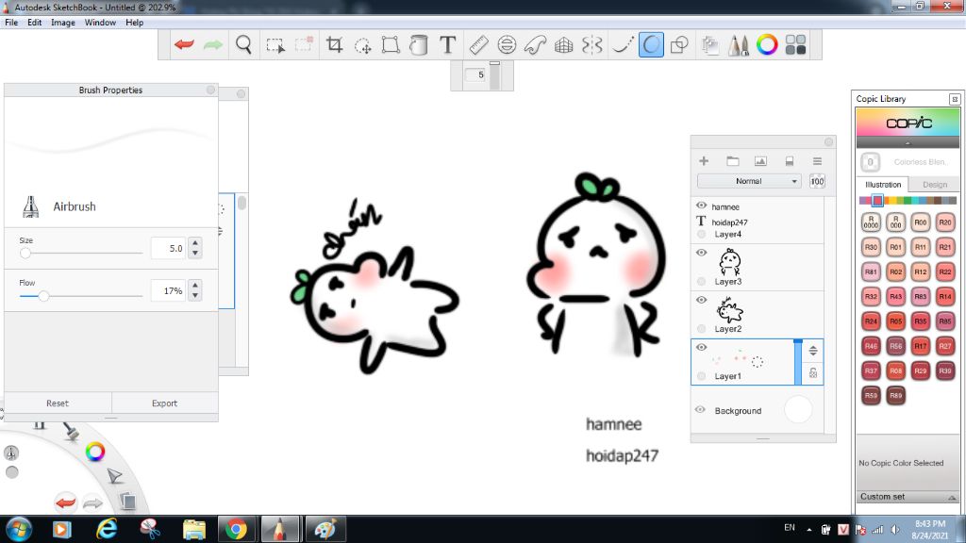This screenshot has width=966, height=543.
Task: Toggle Layer1 transparency lock icon
Action: coord(813,373)
